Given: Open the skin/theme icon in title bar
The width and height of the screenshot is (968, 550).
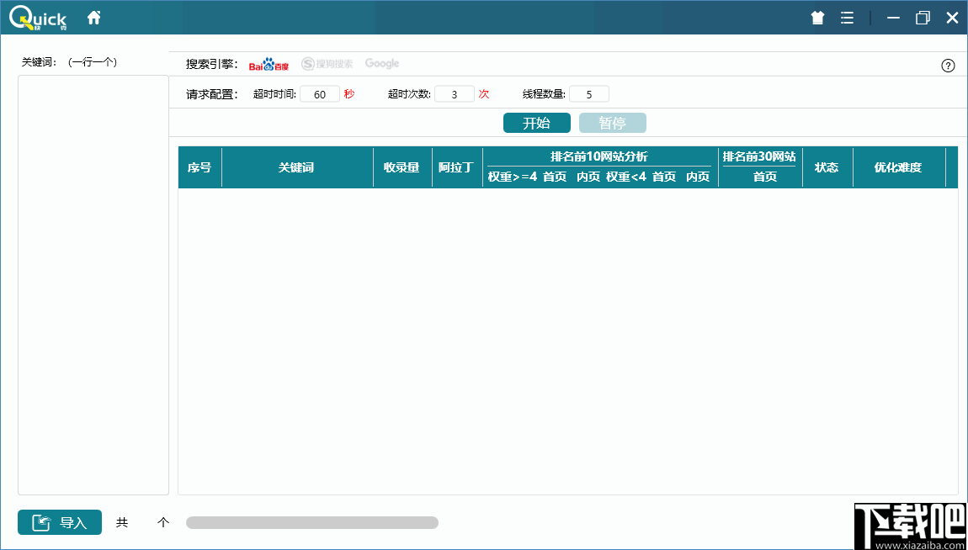Looking at the screenshot, I should (816, 16).
